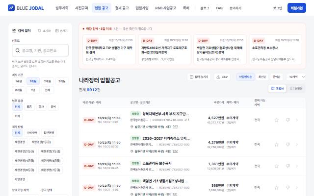Select the 공사 work type chip

click(x=41, y=107)
